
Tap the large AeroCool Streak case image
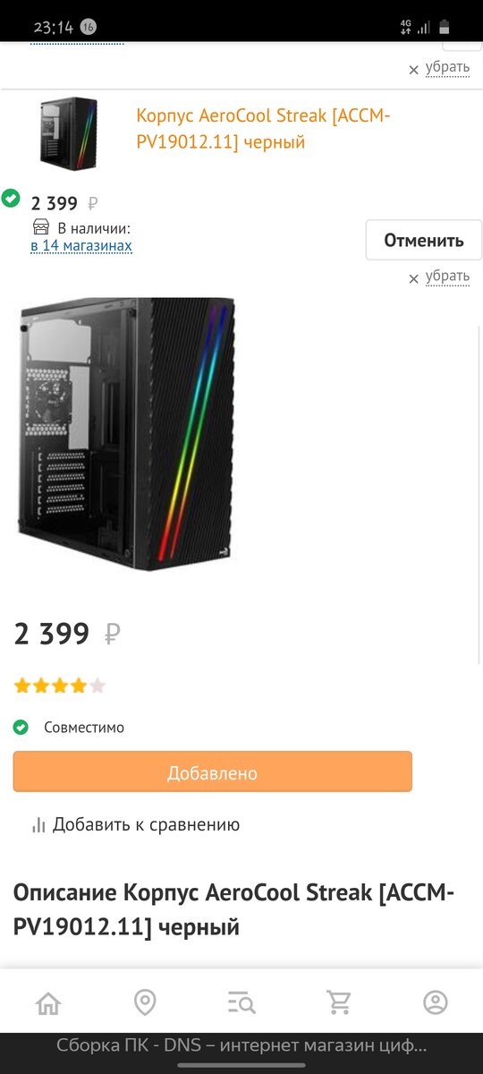point(126,434)
